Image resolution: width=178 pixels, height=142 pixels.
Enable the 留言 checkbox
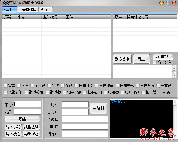6,86
